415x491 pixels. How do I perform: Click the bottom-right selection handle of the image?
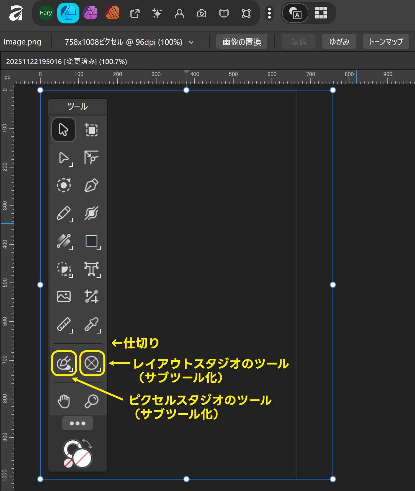[x=333, y=479]
